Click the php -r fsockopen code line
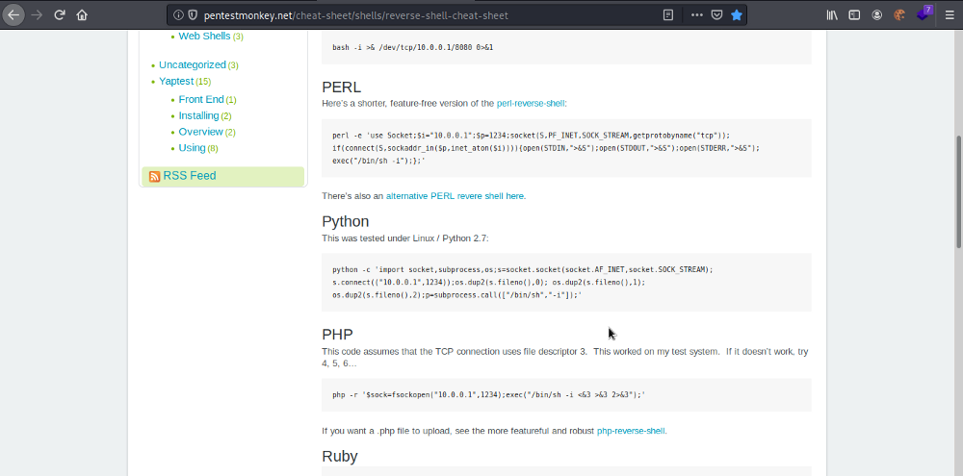 pos(489,395)
